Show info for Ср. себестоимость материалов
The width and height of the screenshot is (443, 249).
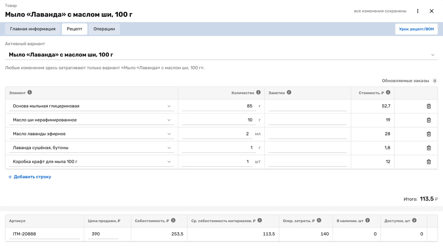[260, 220]
